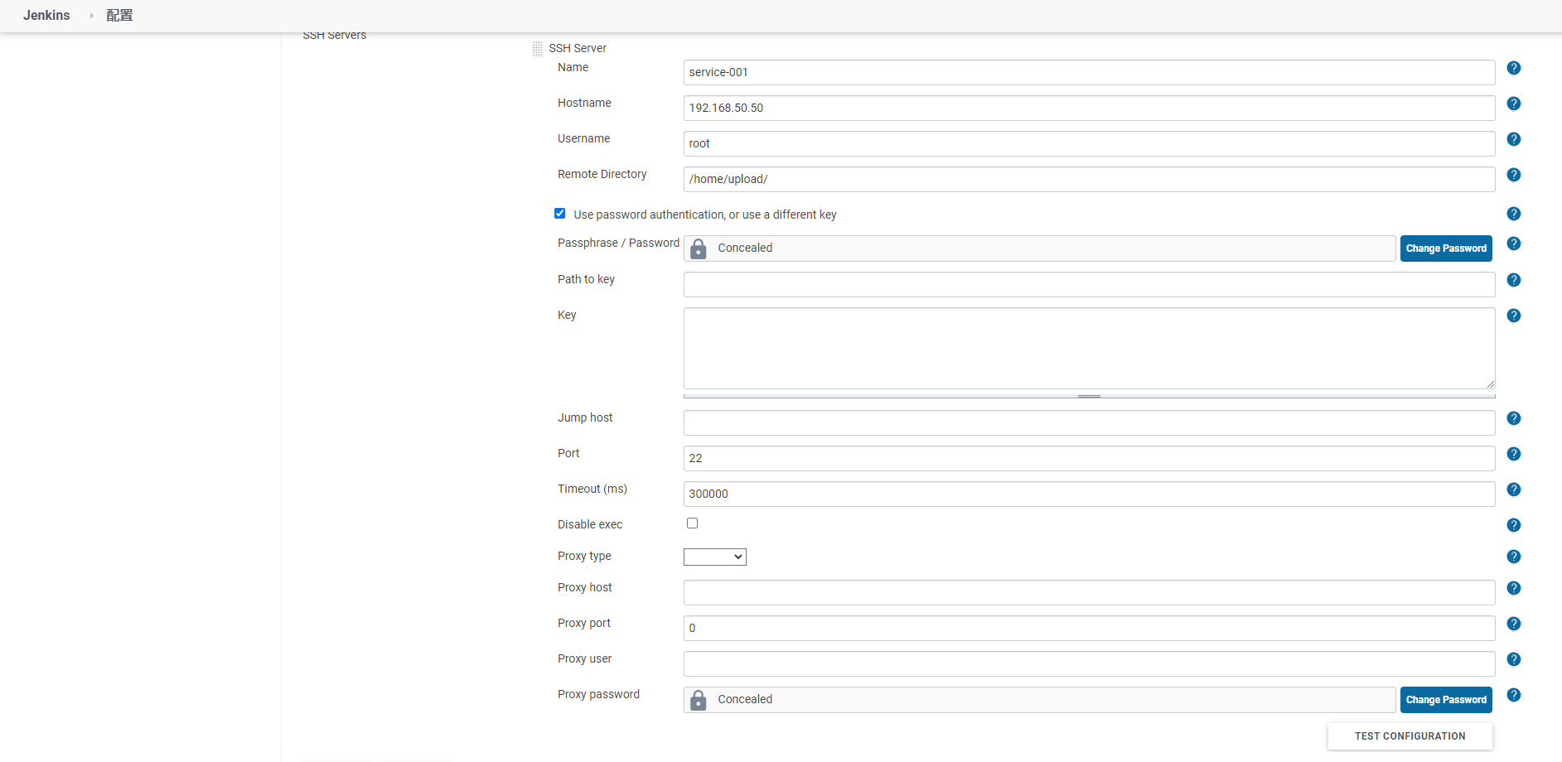Click Change Password for Proxy password
Viewport: 1562px width, 762px height.
[x=1445, y=700]
